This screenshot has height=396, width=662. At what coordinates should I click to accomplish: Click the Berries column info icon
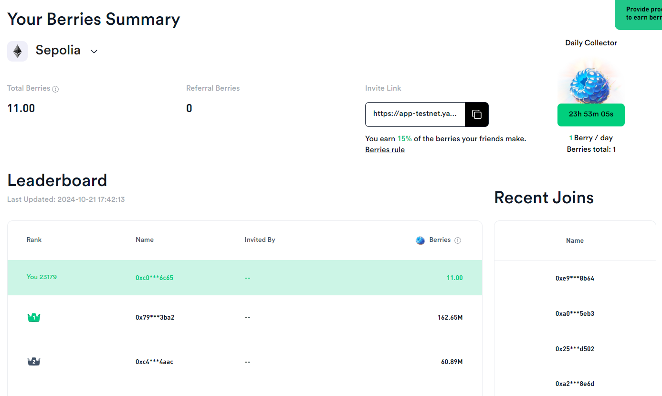point(458,240)
